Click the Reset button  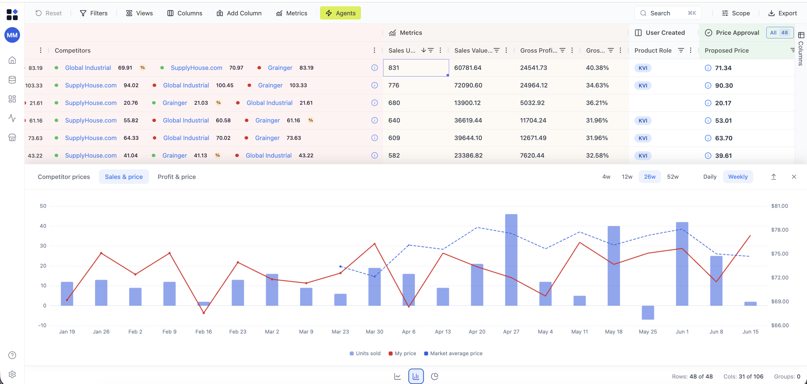(49, 13)
